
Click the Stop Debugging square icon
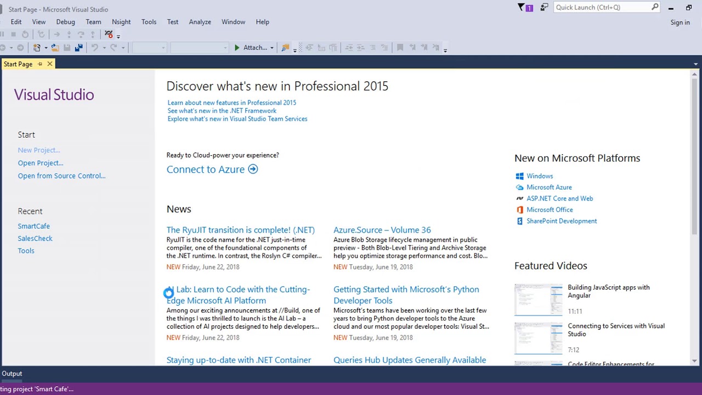coord(13,35)
